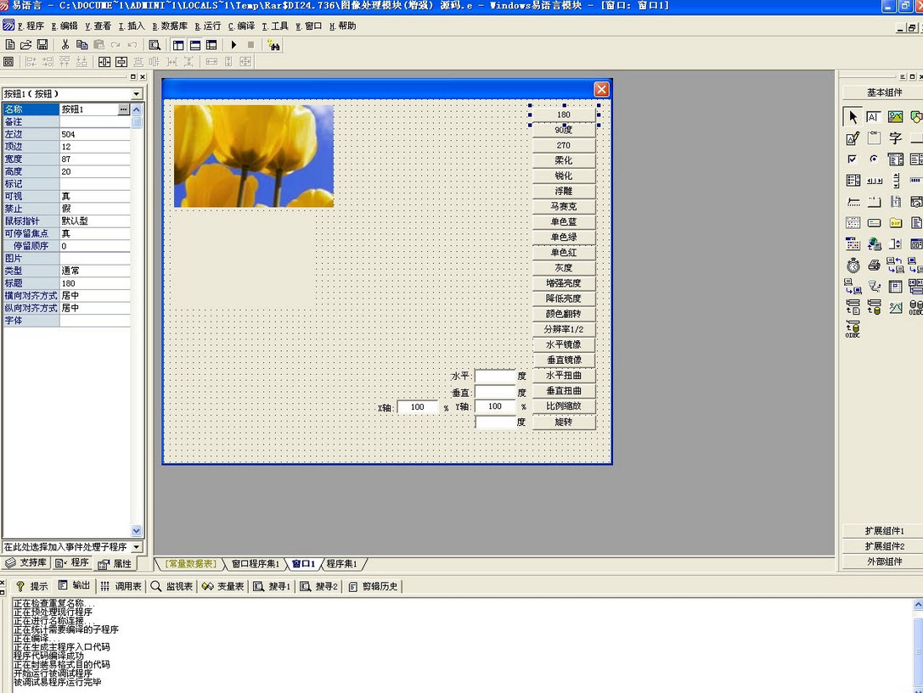
Task: Select the printer component icon
Action: (x=874, y=265)
